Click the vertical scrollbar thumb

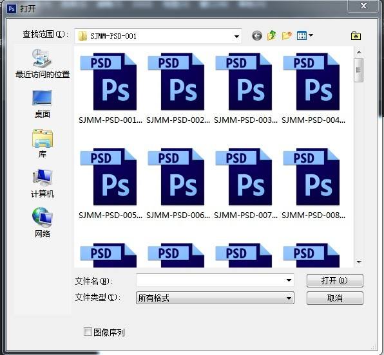tap(358, 70)
